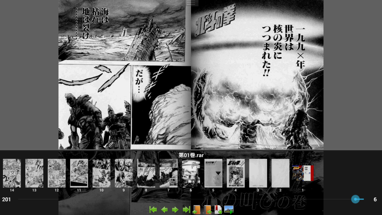Start the slideshow with the picture-play icon

point(229,209)
